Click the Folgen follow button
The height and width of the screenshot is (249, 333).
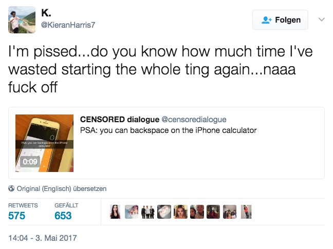coord(280,20)
